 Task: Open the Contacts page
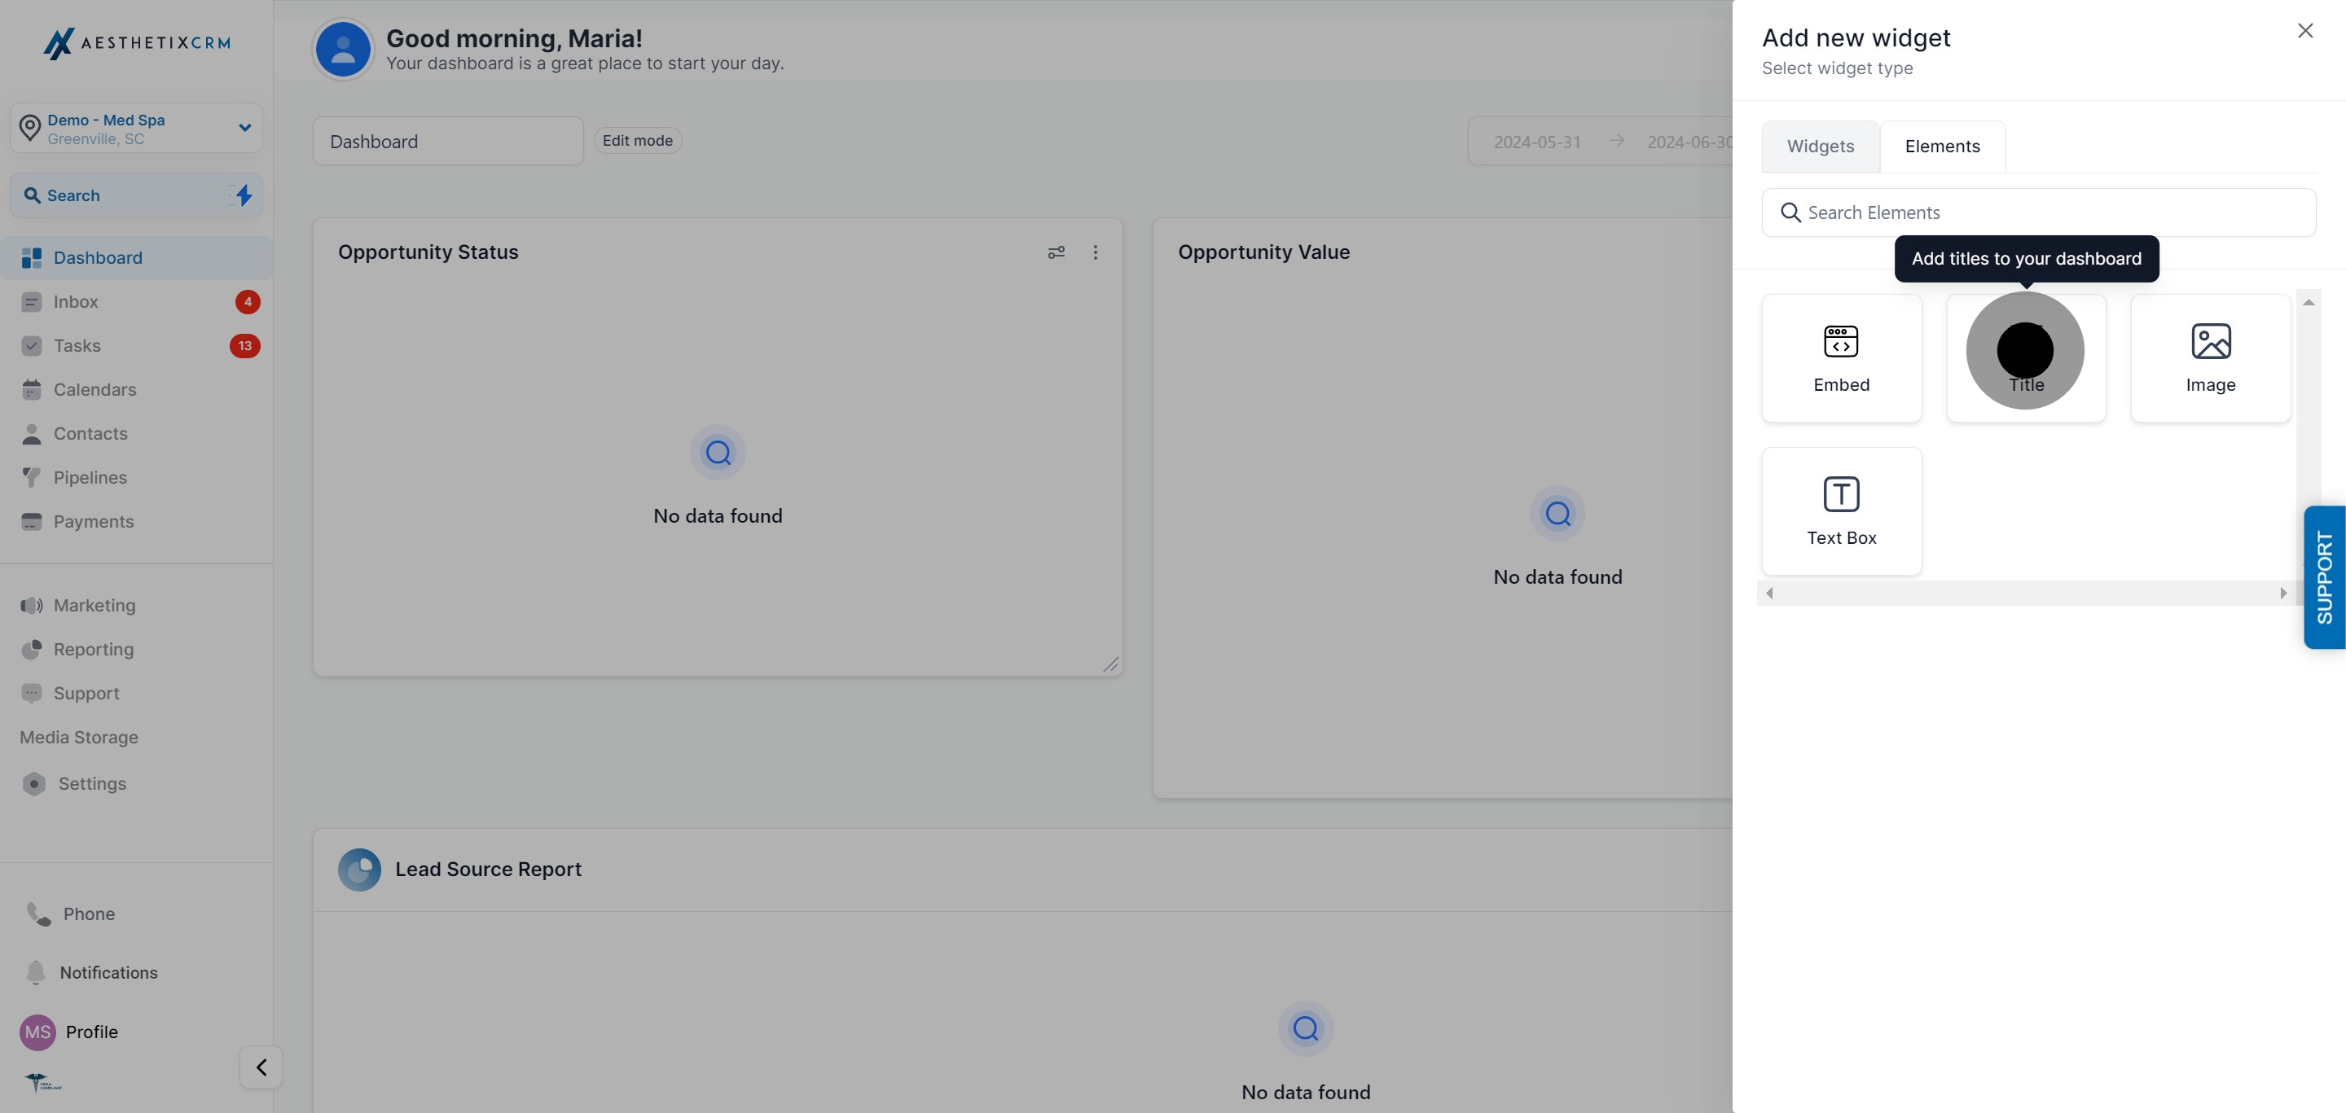click(x=137, y=434)
